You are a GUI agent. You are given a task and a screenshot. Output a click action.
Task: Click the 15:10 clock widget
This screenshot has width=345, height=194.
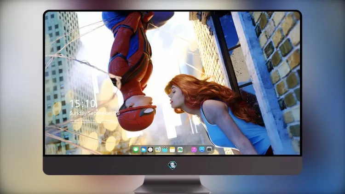click(83, 103)
